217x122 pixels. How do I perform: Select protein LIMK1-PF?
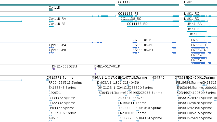coord(198,55)
